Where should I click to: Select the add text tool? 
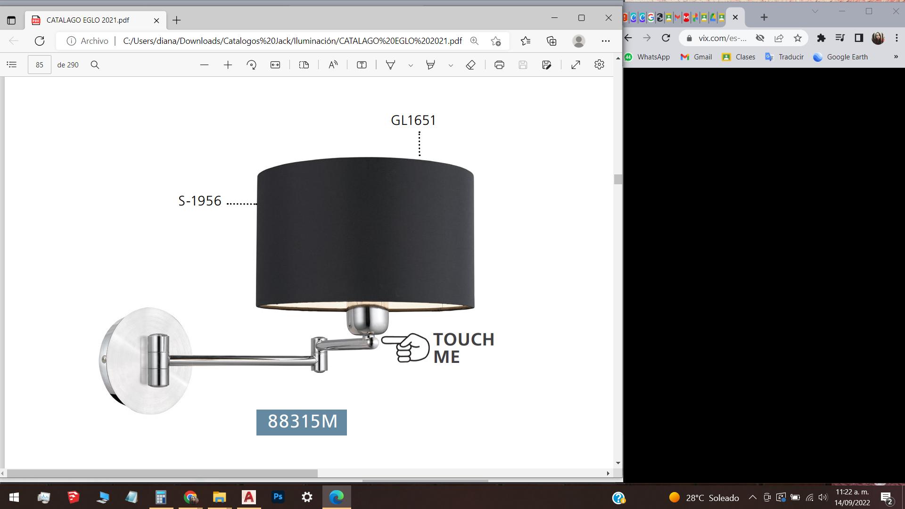(362, 65)
